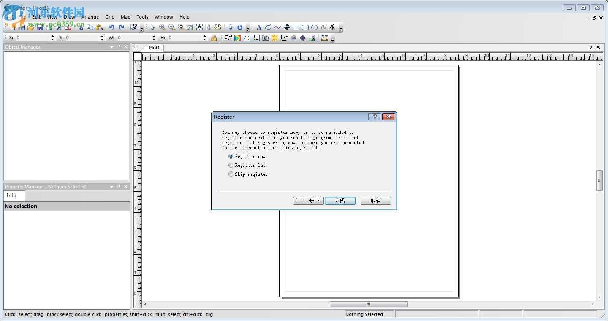This screenshot has width=608, height=321.
Task: Click the H height spinner arrows
Action: [x=204, y=38]
